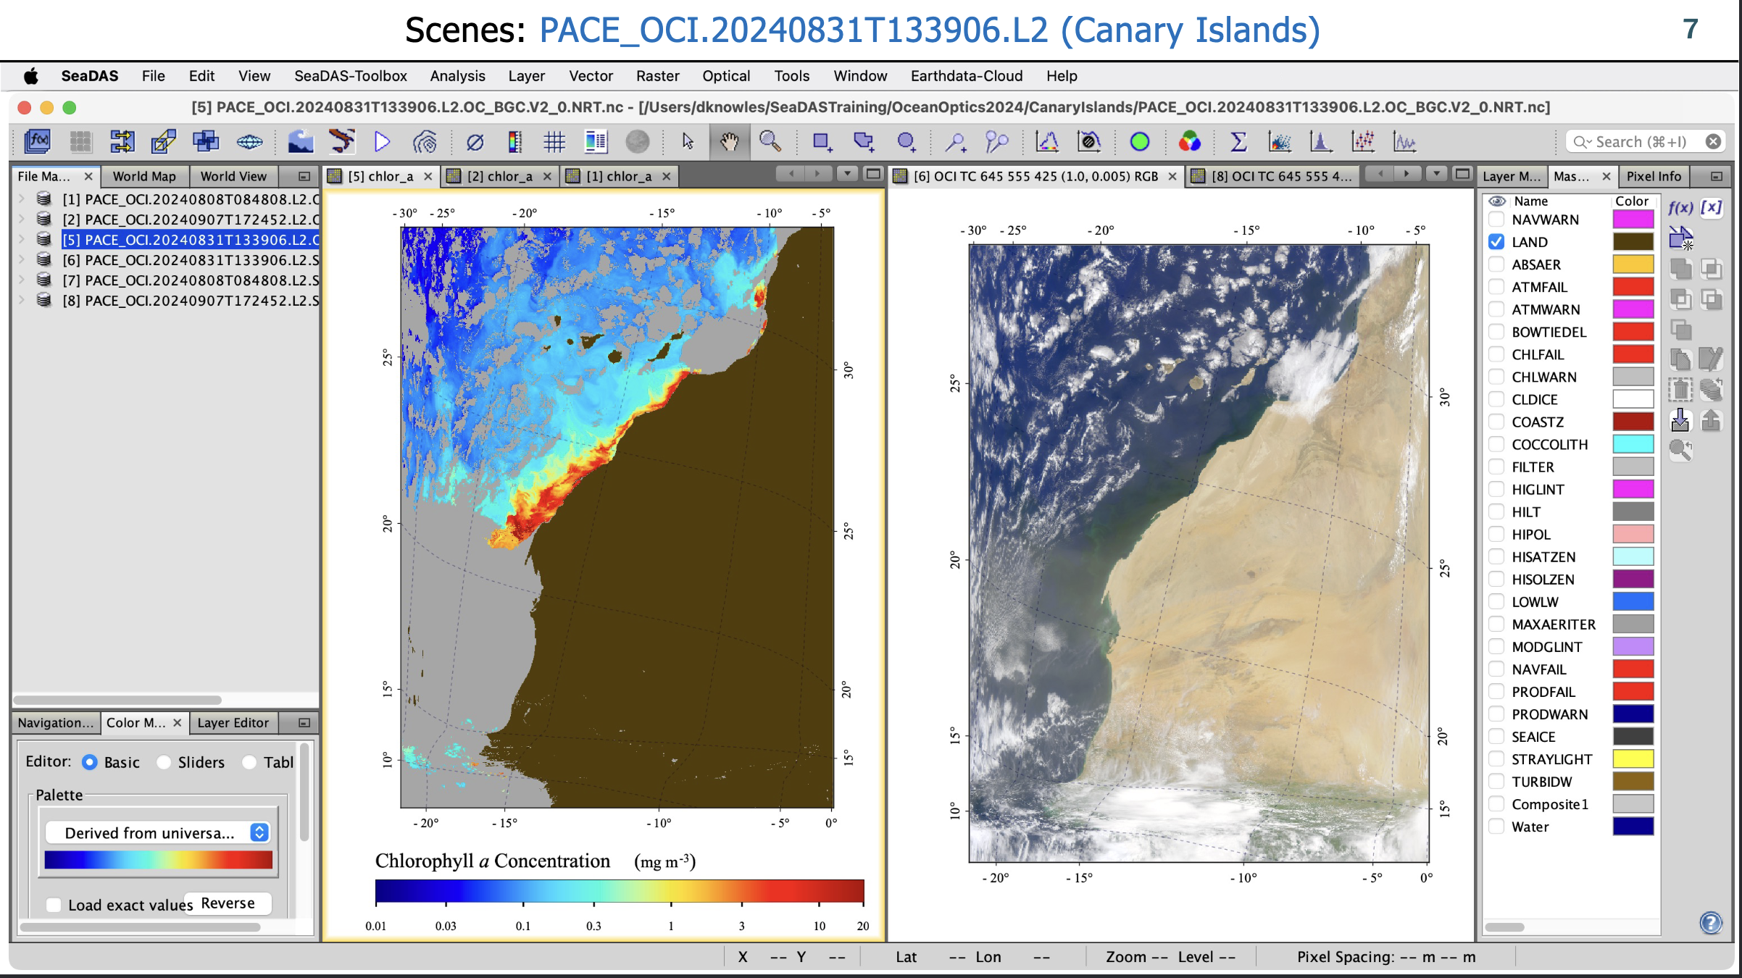The image size is (1742, 978).
Task: Open the spectrum view icon
Action: coord(1046,141)
